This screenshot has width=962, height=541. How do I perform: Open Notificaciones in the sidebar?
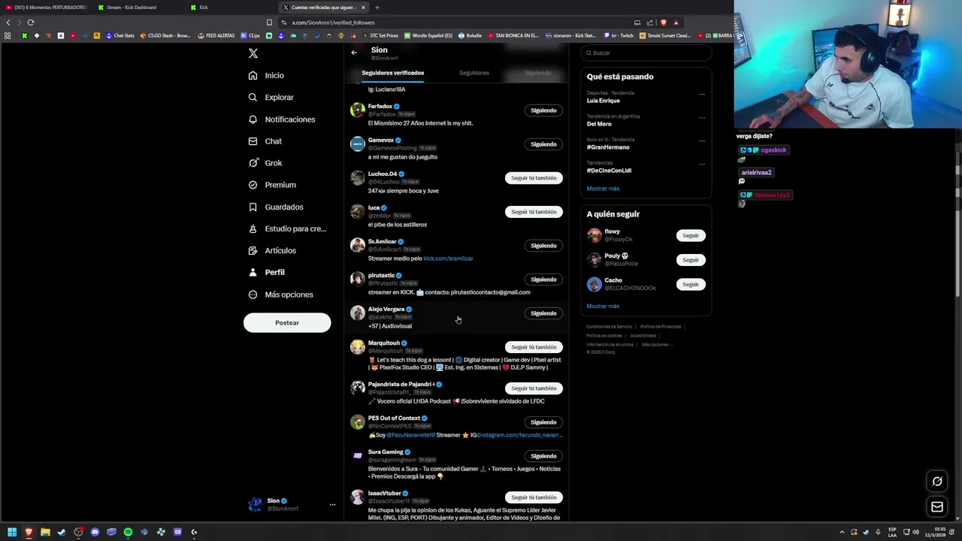[282, 119]
